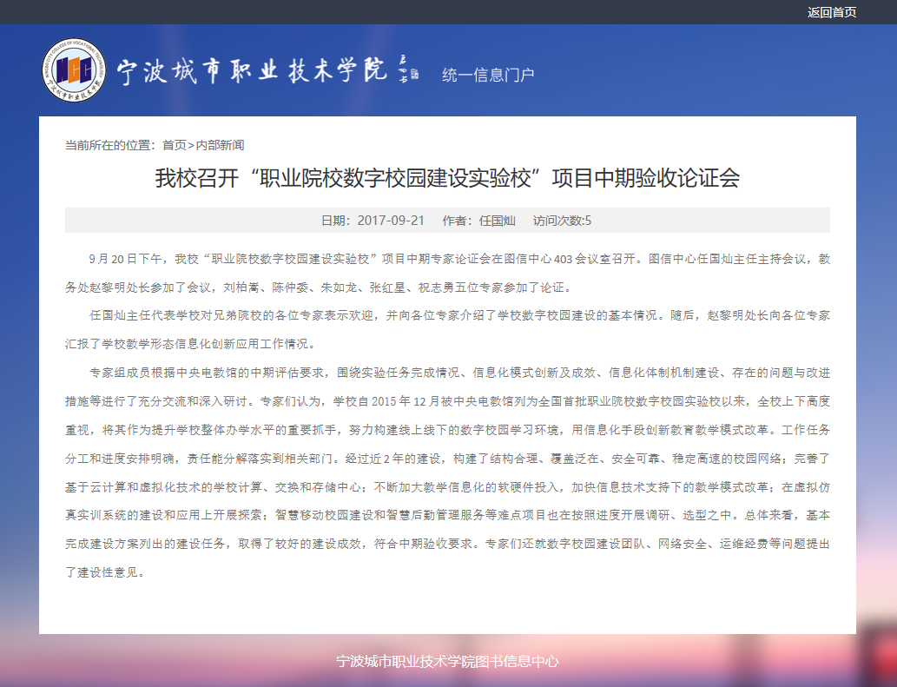The width and height of the screenshot is (897, 687).
Task: Select the date 2017-09-21
Action: pos(391,221)
